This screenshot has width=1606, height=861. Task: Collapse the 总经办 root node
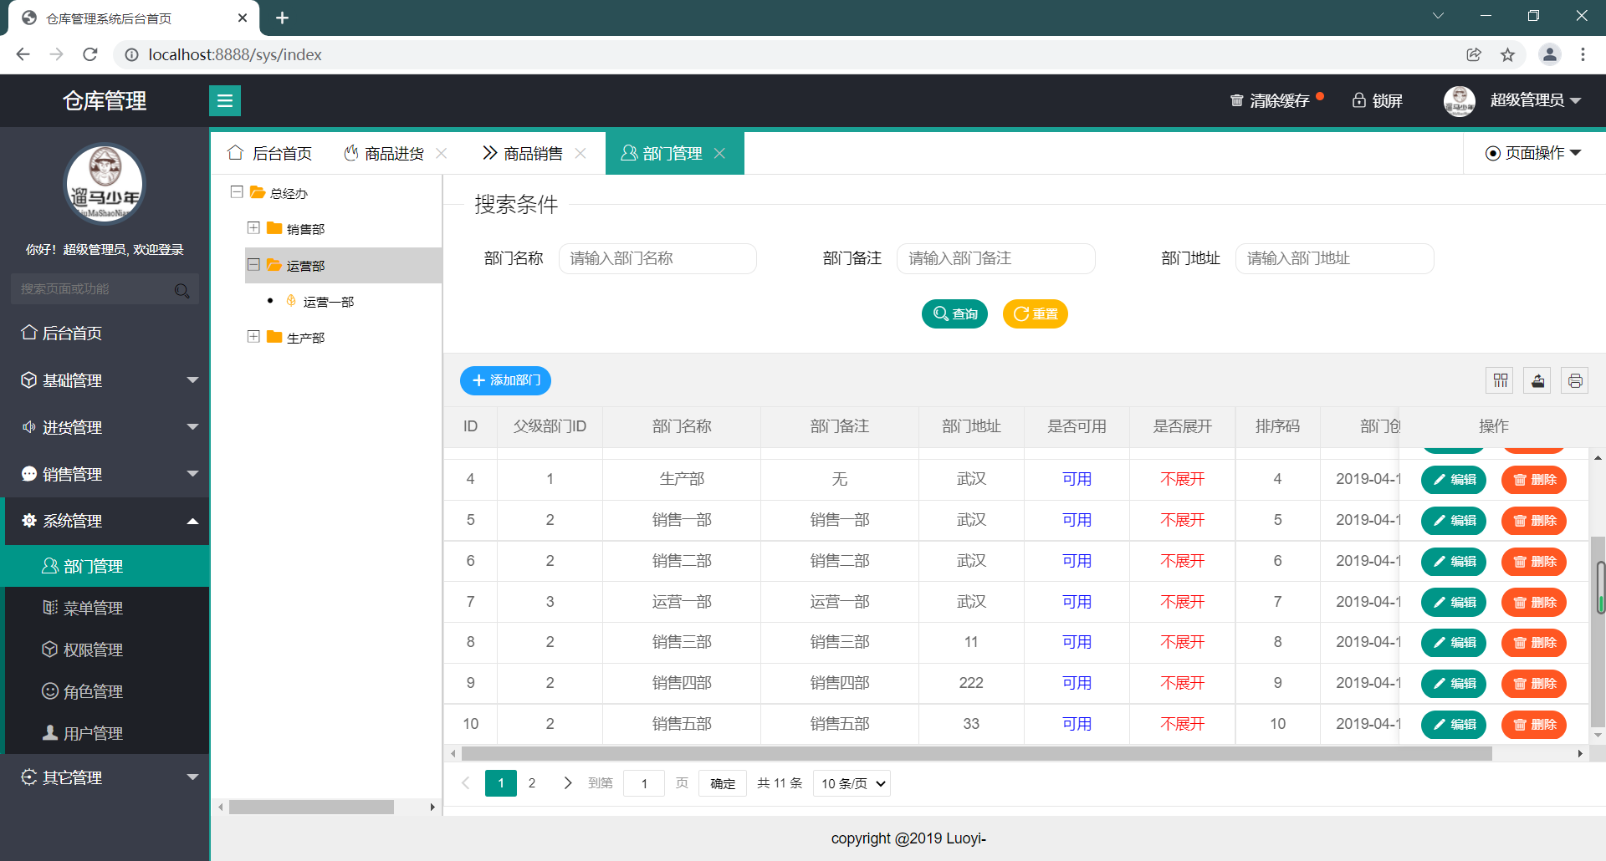237,191
